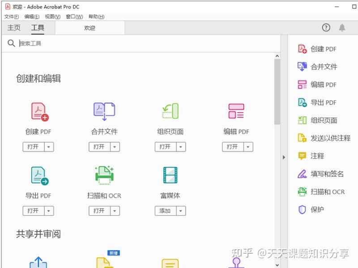Click the share upload icon under 共享并审阅
Viewport: 358px width, 268px height.
(x=38, y=262)
